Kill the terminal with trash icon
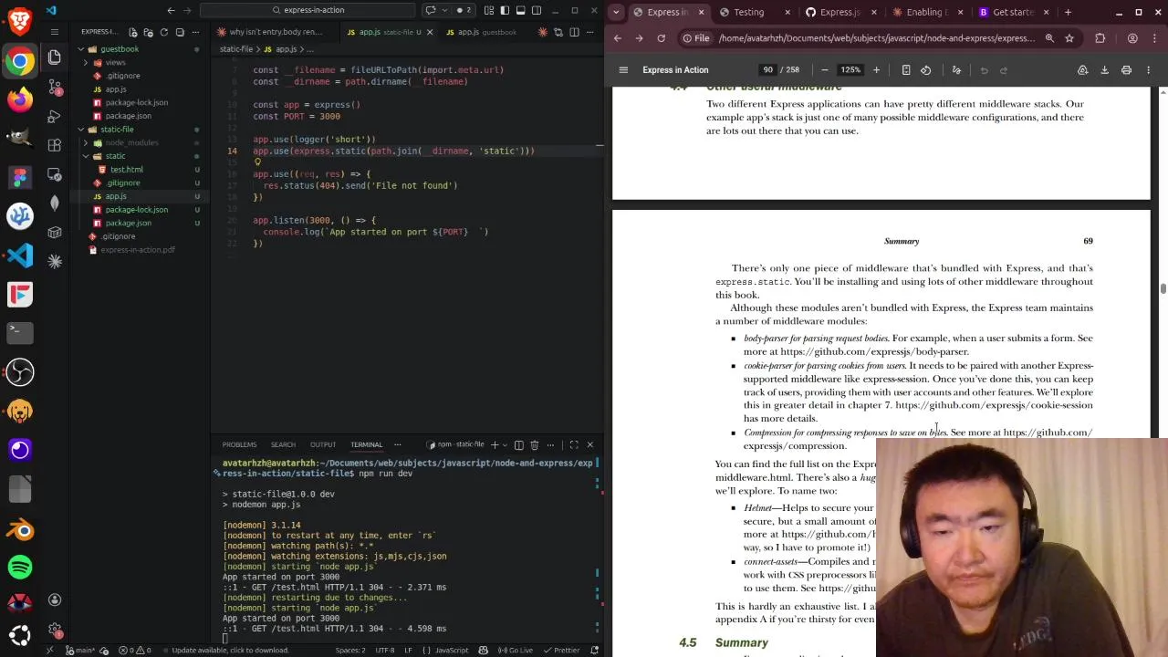The height and width of the screenshot is (657, 1168). tap(535, 444)
